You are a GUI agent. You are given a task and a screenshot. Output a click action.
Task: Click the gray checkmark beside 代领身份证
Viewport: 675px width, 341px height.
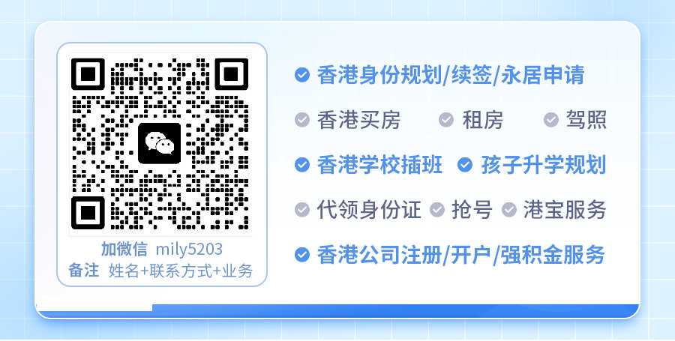pos(301,210)
